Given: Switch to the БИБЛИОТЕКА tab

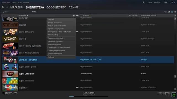Looking at the screenshot, I should pos(35,7).
